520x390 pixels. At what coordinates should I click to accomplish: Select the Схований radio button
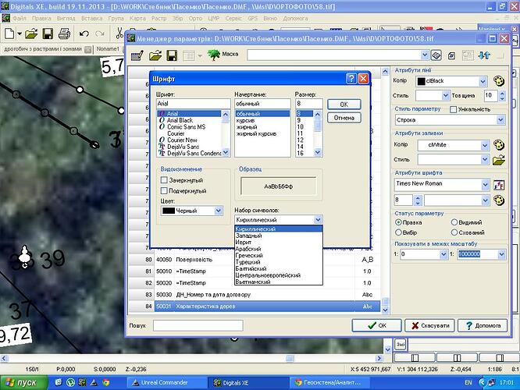tap(454, 232)
